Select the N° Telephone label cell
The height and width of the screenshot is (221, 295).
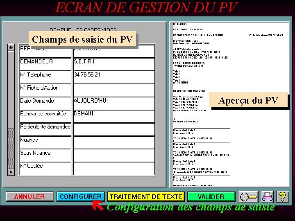pos(45,77)
